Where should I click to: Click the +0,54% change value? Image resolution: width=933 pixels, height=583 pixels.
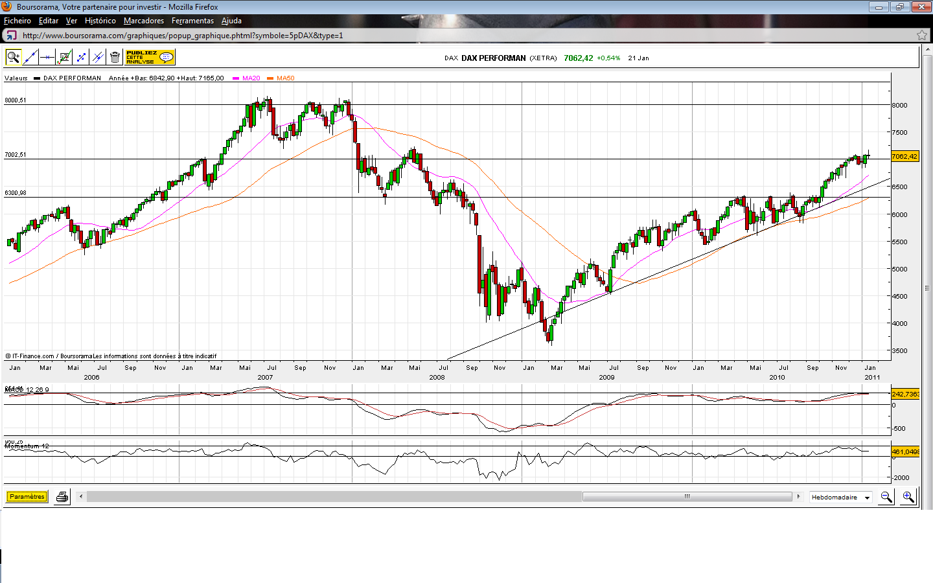coord(608,58)
